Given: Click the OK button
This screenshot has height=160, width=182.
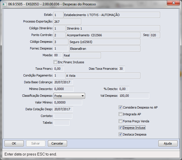Looking at the screenshot, I should (14, 143).
